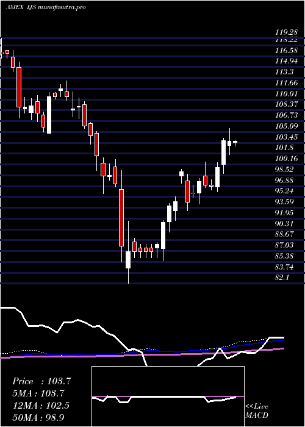Click the 100.16 price axis label
This screenshot has width=305, height=427.
tap(287, 159)
